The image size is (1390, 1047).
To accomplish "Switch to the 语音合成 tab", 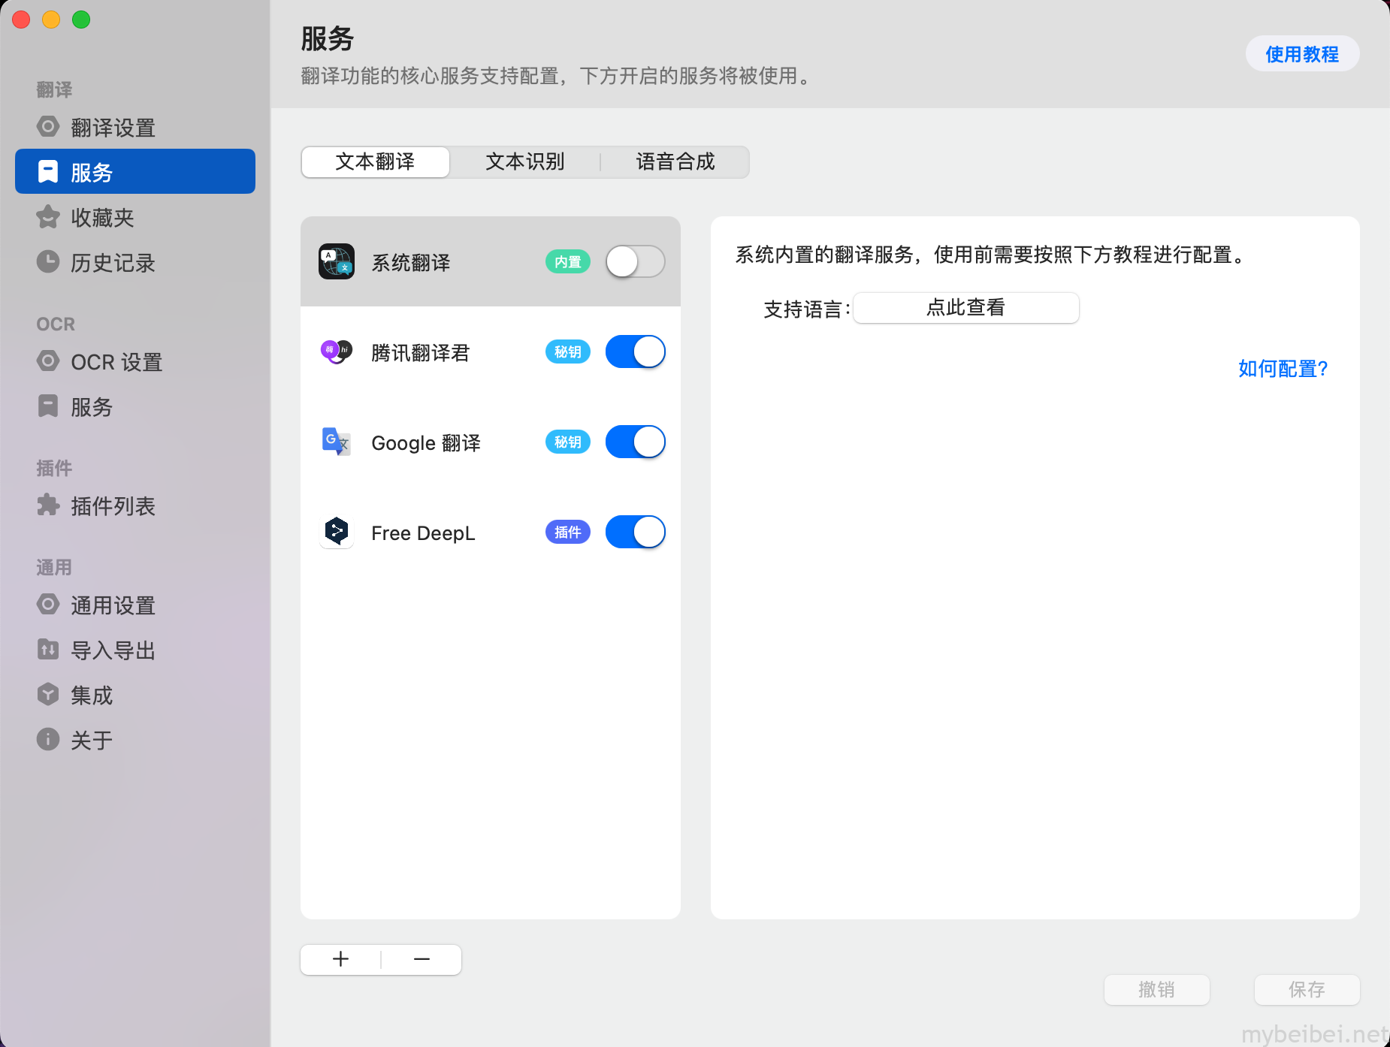I will click(x=675, y=161).
